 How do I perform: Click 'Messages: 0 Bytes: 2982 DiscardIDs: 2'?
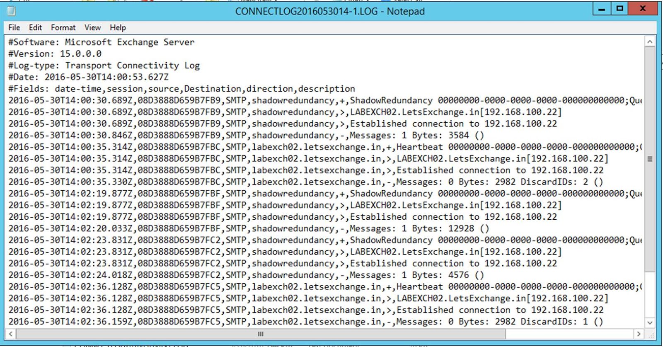pyautogui.click(x=492, y=182)
